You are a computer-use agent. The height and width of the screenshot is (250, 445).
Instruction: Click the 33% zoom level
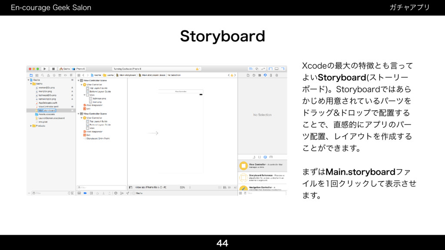tap(182, 187)
